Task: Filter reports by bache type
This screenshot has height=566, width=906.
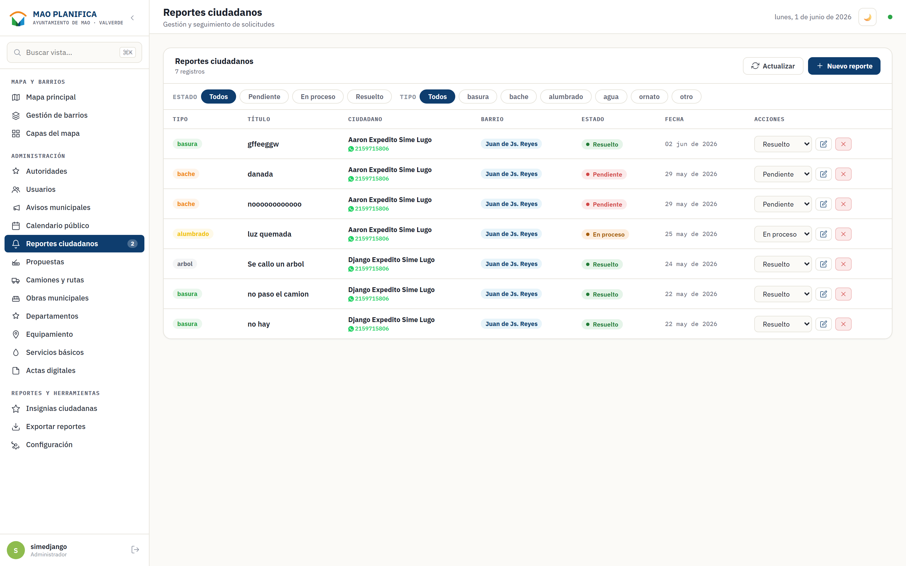Action: pyautogui.click(x=518, y=97)
